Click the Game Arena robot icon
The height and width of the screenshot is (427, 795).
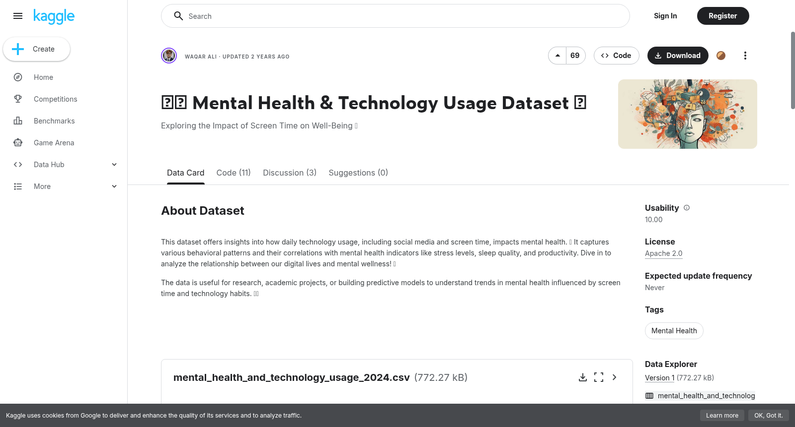tap(18, 143)
